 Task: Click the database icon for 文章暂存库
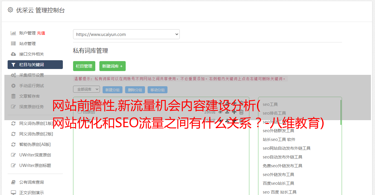coord(13,96)
